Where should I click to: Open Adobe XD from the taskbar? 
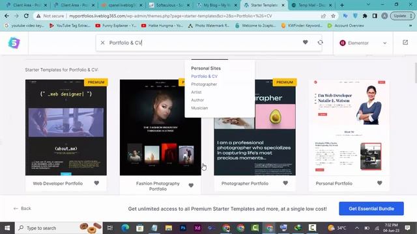point(197,228)
